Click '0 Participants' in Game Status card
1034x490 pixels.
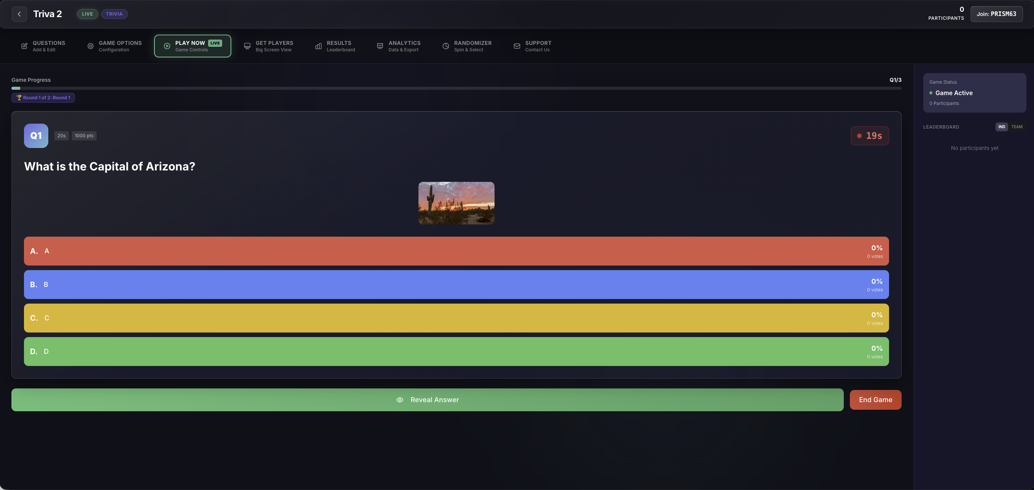[x=944, y=103]
